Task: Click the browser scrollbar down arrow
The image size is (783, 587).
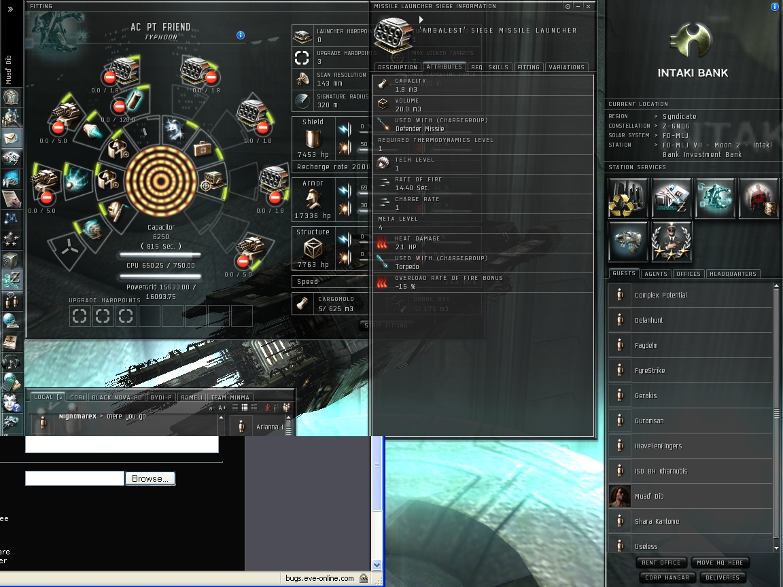Action: [377, 565]
